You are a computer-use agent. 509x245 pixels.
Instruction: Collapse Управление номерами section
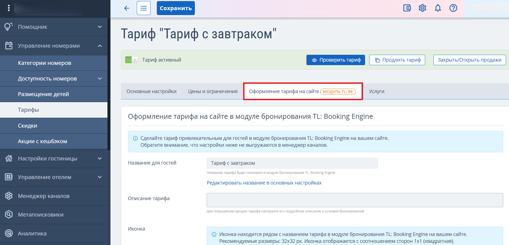[x=100, y=46]
